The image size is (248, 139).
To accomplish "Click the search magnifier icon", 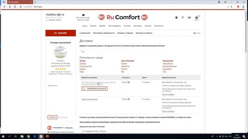I will coord(195,33).
